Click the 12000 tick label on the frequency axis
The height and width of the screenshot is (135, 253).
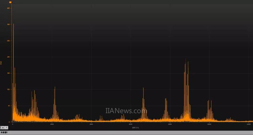(x=248, y=124)
